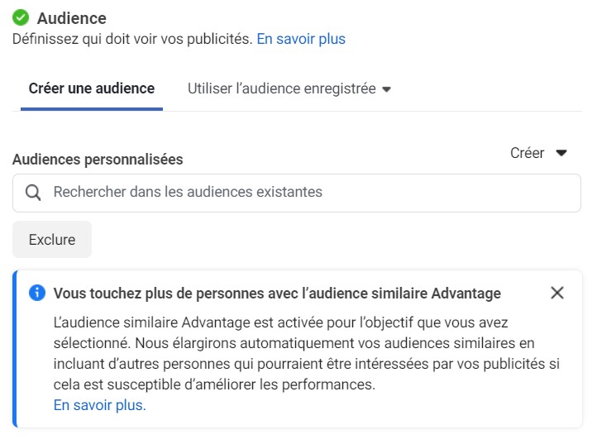The width and height of the screenshot is (597, 444).
Task: Open the top En savoir plus link
Action: [301, 39]
